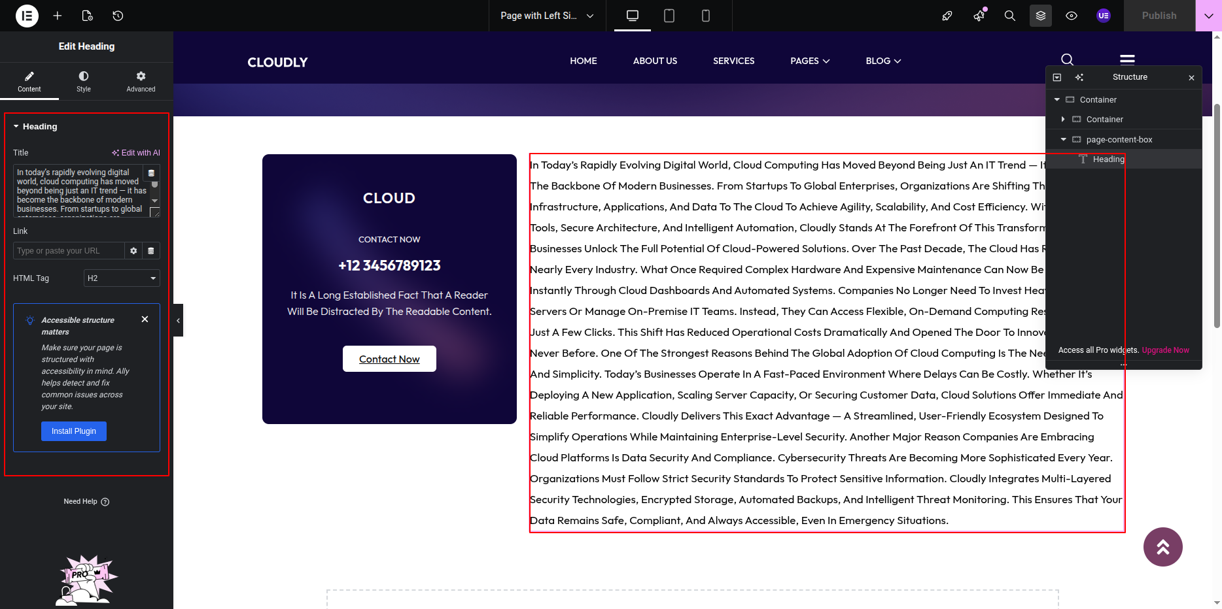
Task: Click the site header search icon
Action: click(x=1067, y=59)
